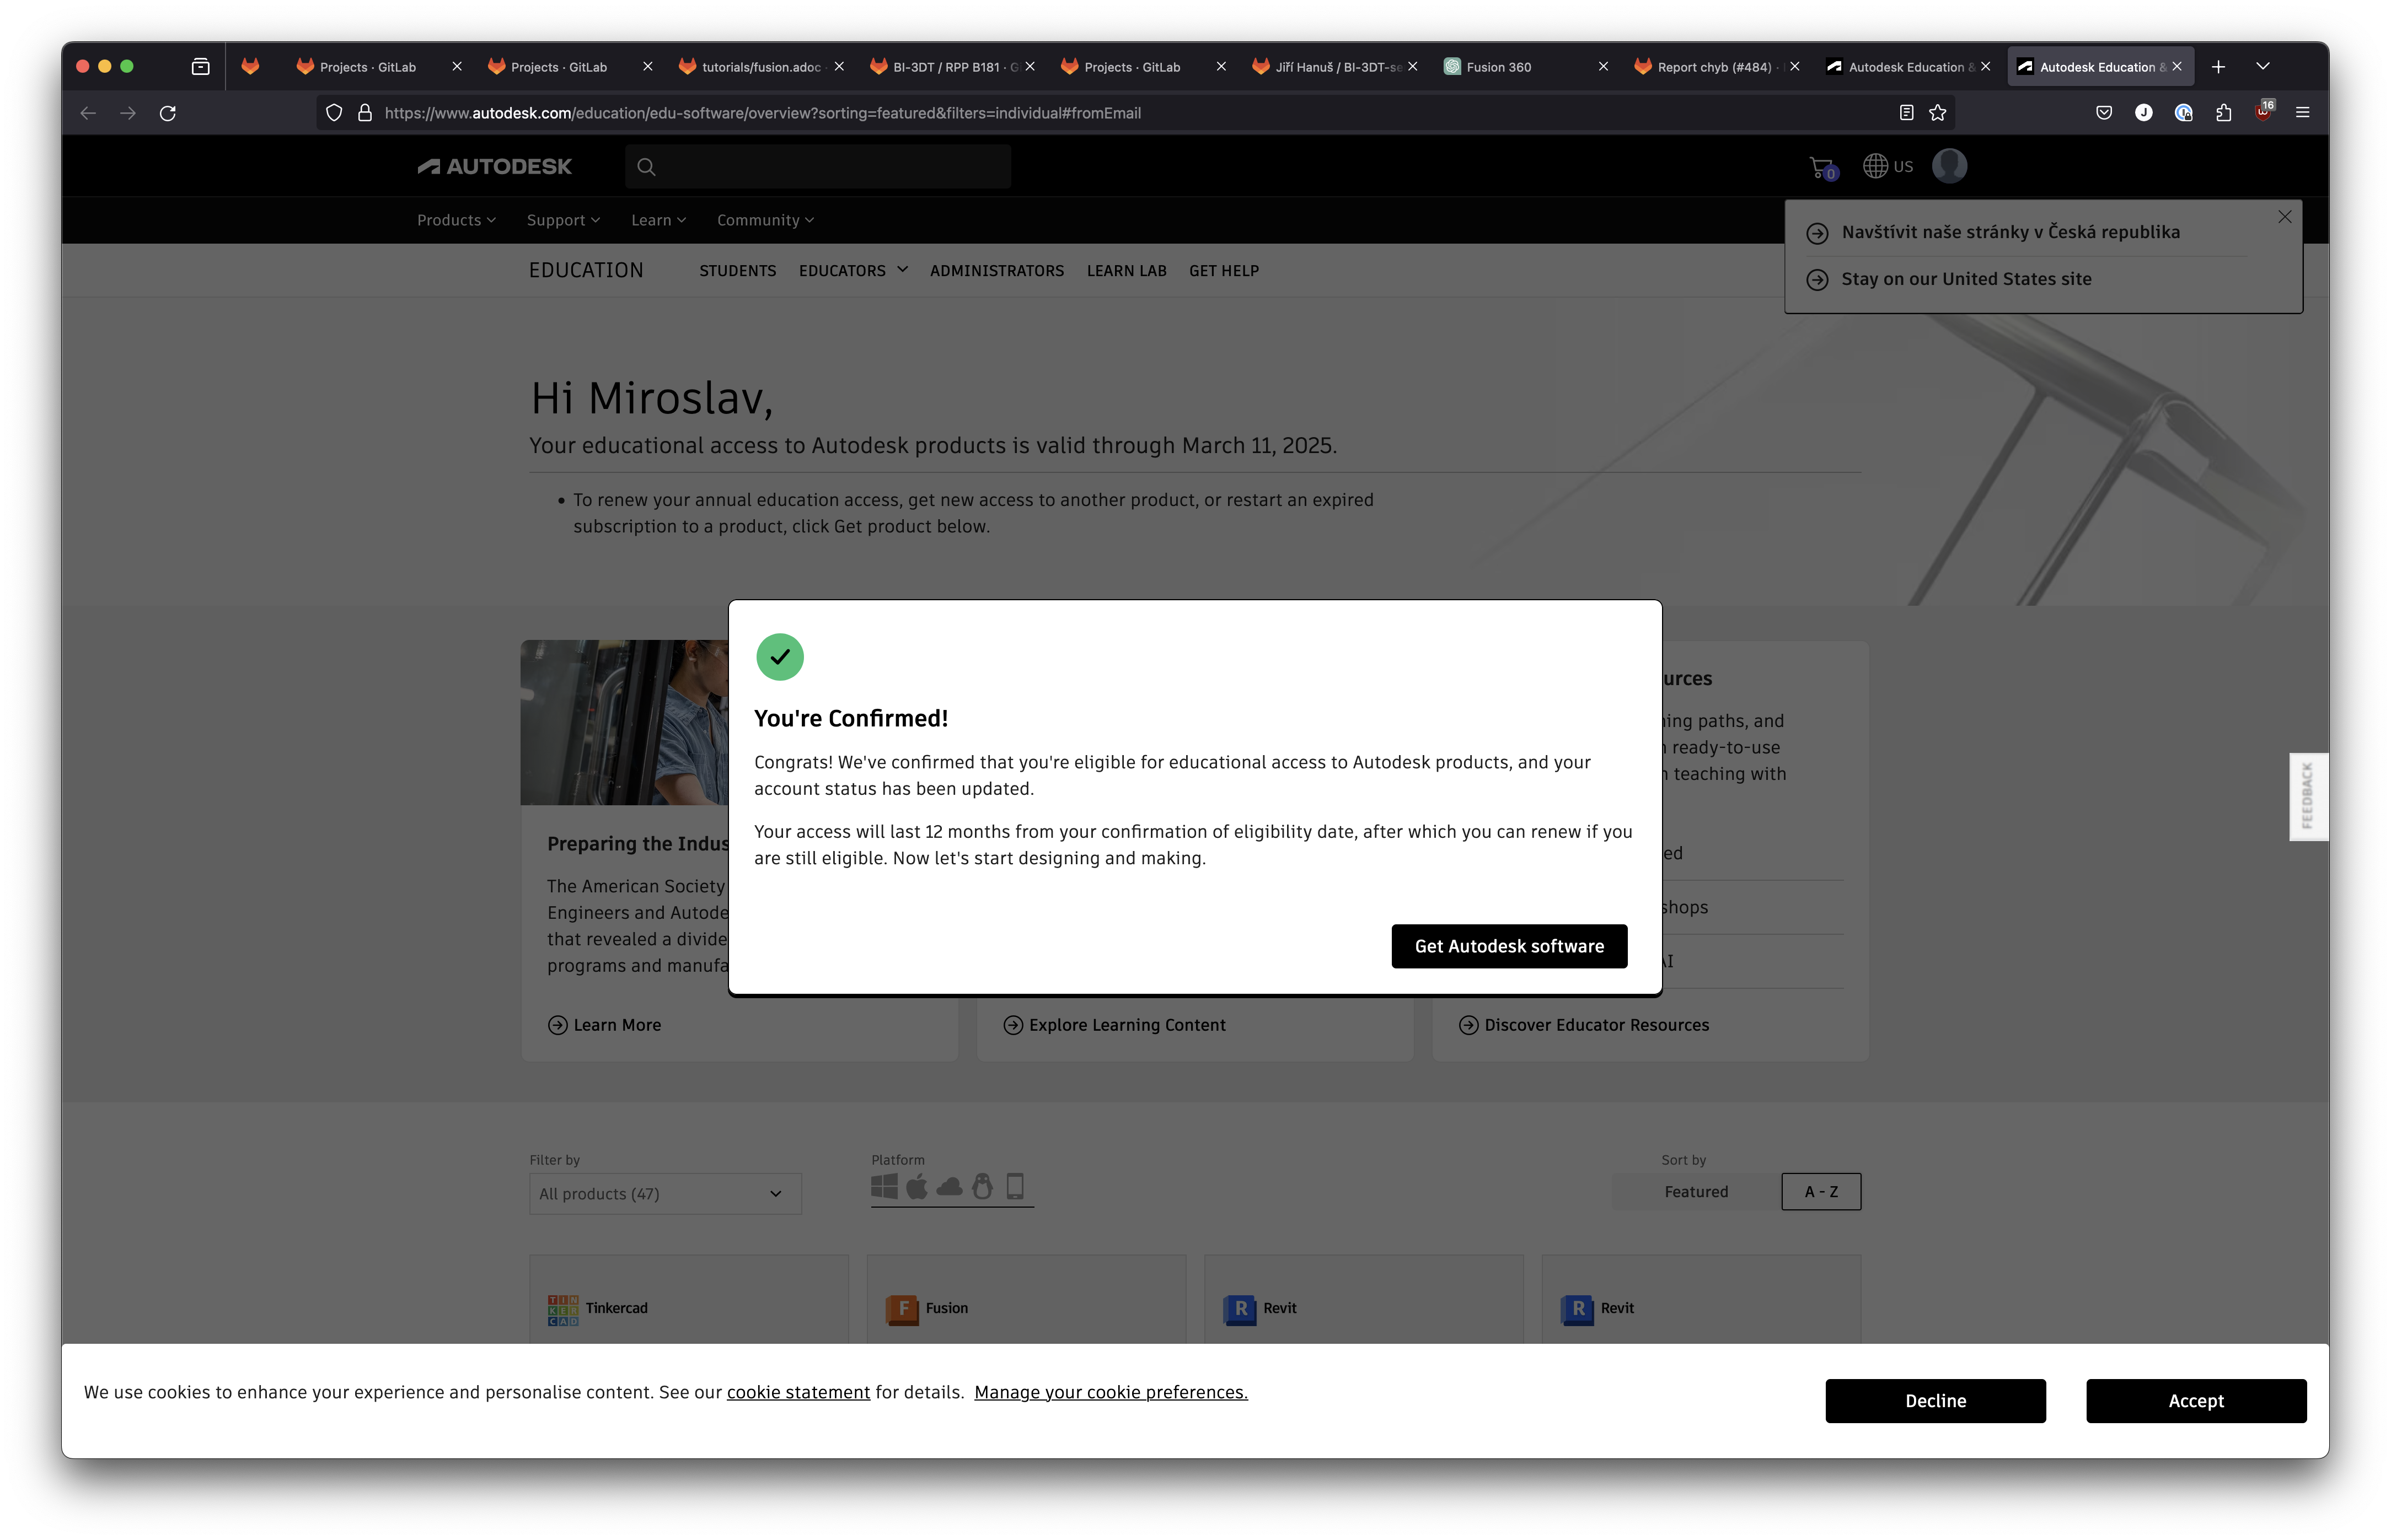Close the region selection popup
Screen dimensions: 2391x1540
tap(2284, 217)
